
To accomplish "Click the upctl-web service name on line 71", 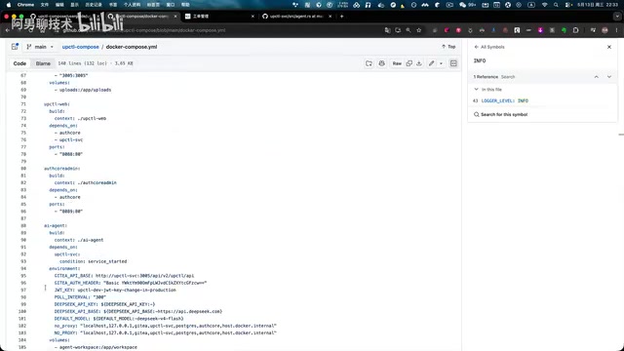I will [57, 104].
